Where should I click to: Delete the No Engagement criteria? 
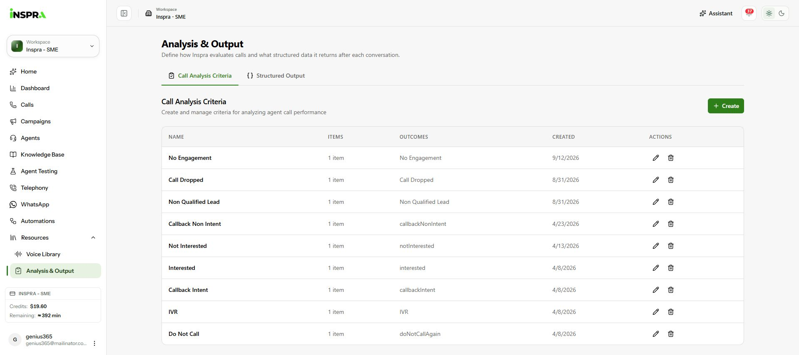point(671,158)
